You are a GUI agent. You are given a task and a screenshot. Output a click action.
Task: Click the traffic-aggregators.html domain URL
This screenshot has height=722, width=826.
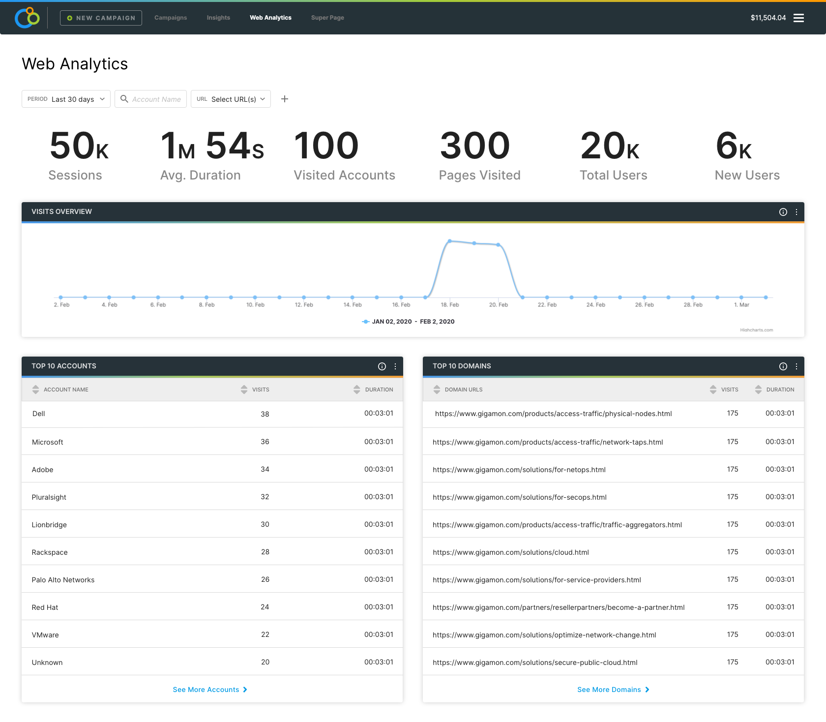point(557,525)
